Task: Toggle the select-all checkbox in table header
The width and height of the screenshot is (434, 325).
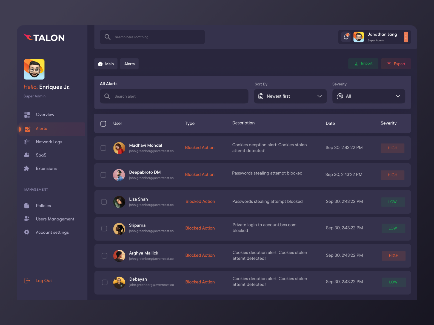Action: [103, 124]
